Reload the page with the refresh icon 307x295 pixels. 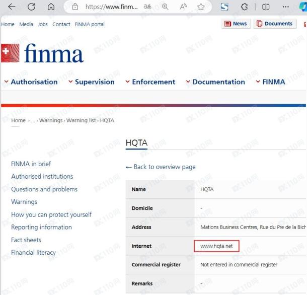[x=31, y=7]
